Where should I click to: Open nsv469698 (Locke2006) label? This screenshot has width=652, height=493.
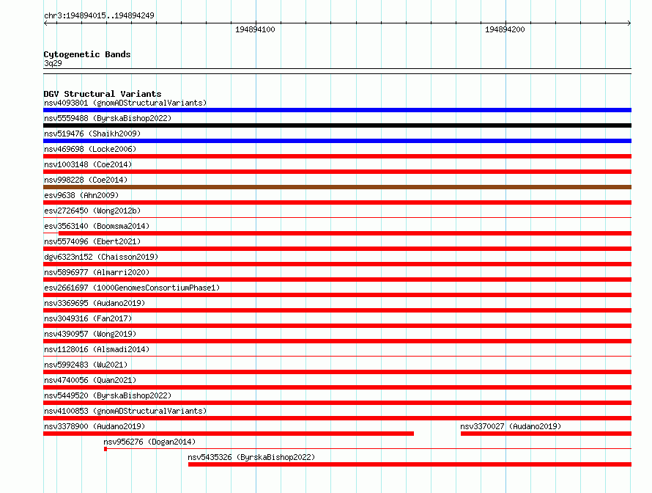pyautogui.click(x=90, y=149)
